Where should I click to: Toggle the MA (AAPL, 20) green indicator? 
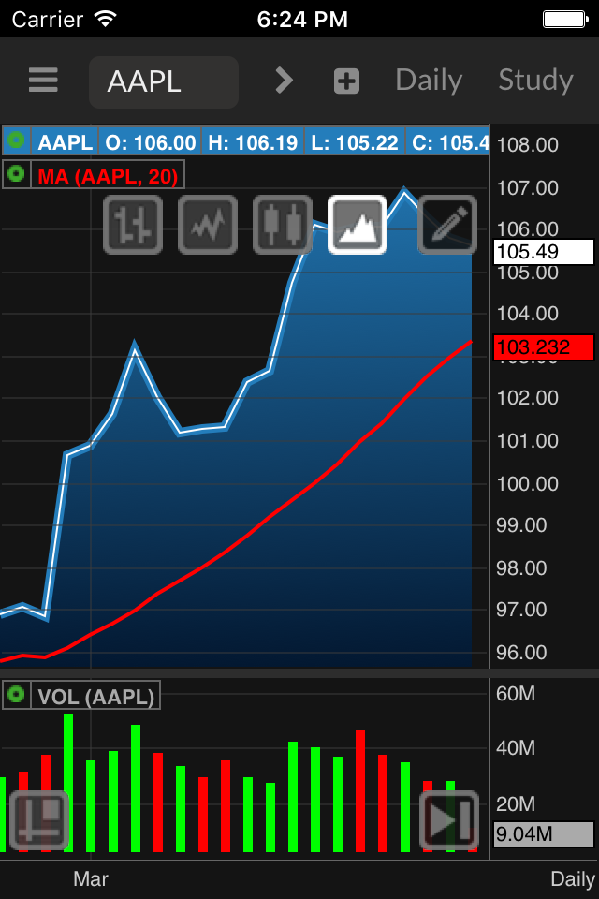pos(16,174)
